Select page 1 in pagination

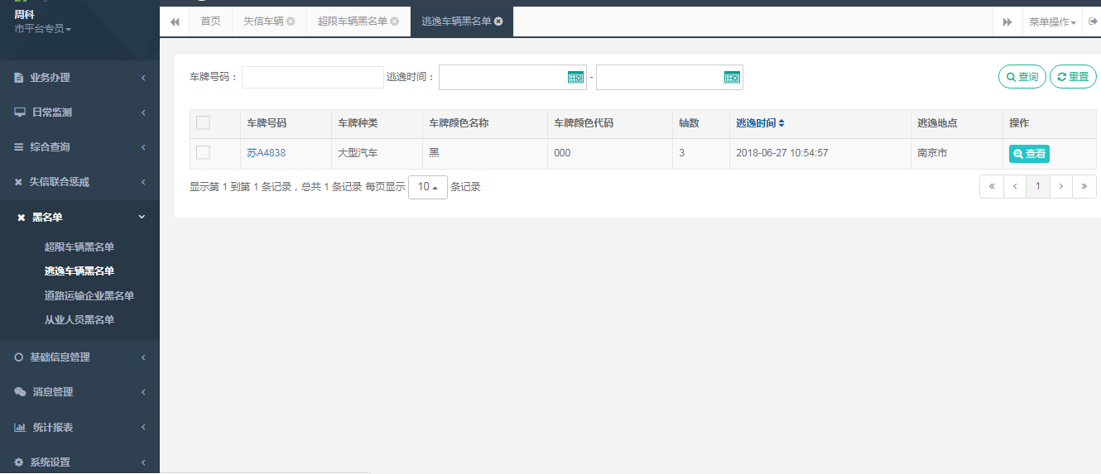pos(1038,187)
